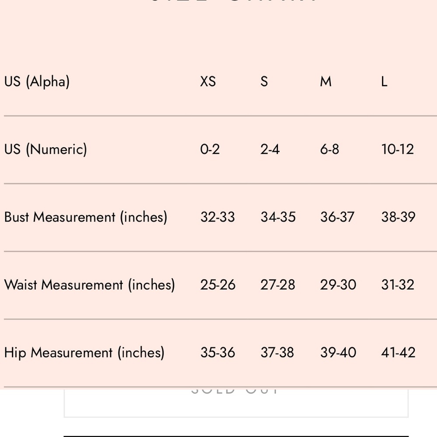
Task: Select the XS size column header
Action: click(x=208, y=82)
